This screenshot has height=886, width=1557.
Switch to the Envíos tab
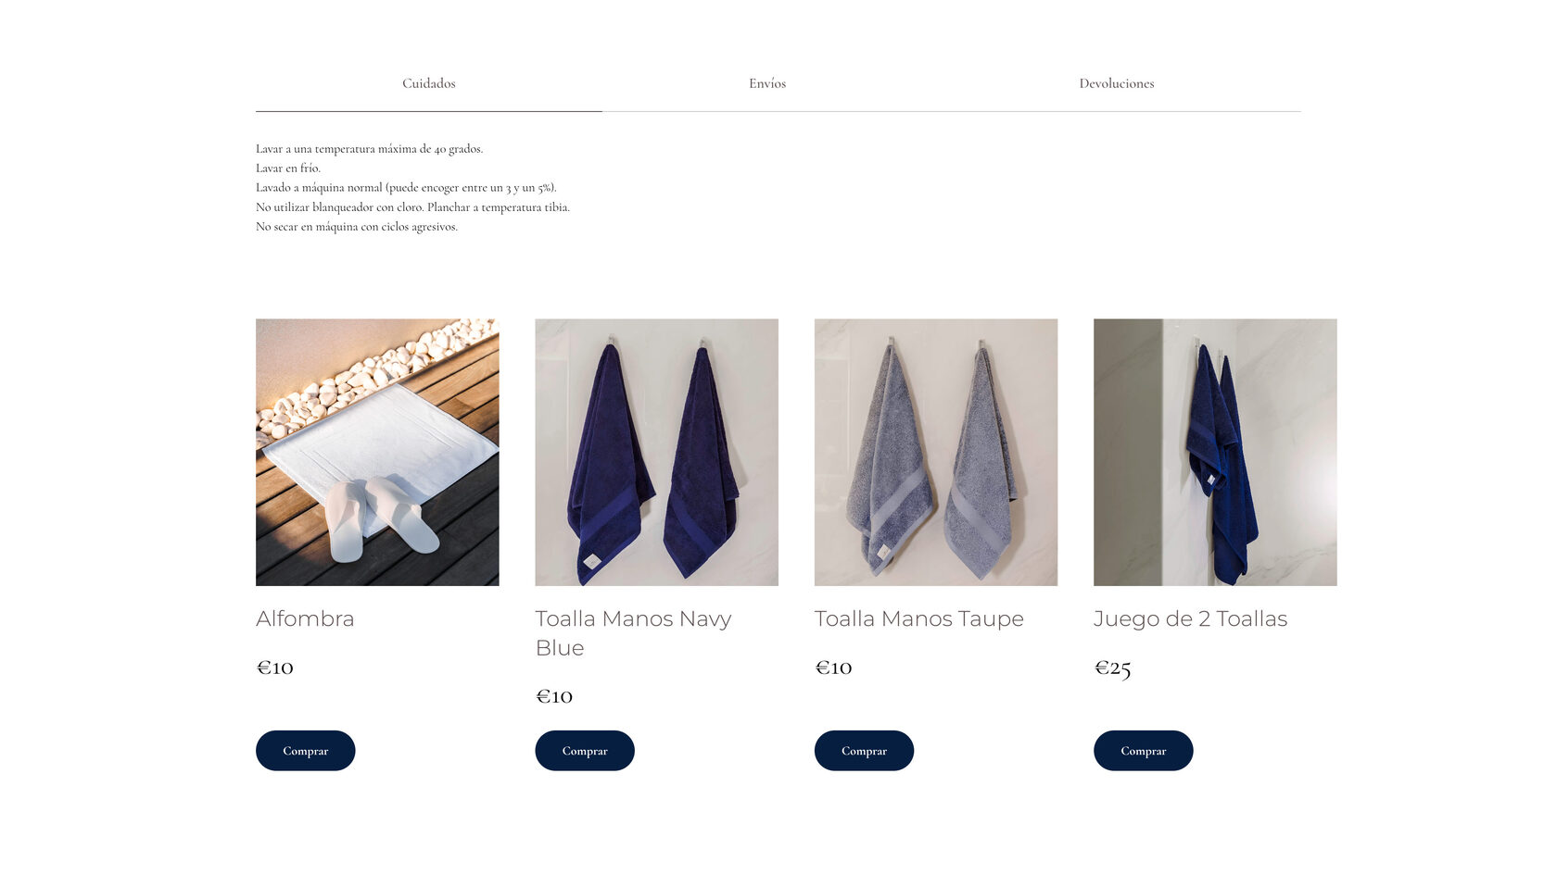click(766, 83)
